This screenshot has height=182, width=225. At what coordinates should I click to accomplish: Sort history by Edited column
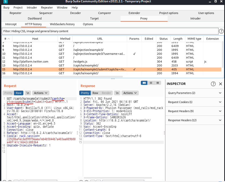pyautogui.click(x=149, y=39)
